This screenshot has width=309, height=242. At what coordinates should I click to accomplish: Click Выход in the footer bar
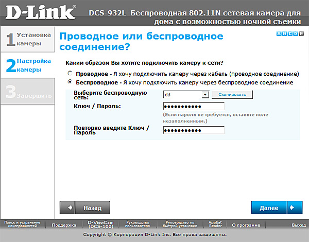298,225
